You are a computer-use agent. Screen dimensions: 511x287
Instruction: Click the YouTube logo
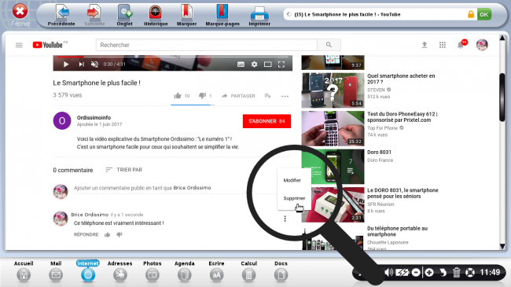pos(48,45)
